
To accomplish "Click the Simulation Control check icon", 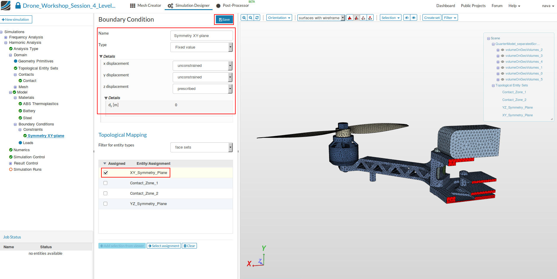I will click(11, 157).
